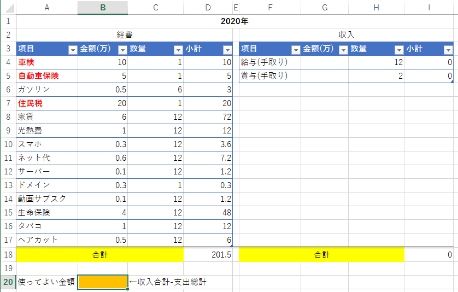This screenshot has height=292, width=458.
Task: Click the 経費 heading cell
Action: point(125,35)
